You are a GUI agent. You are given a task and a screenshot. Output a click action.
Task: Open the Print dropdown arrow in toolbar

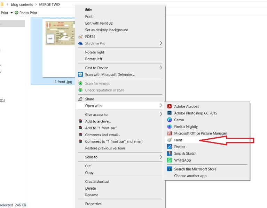coord(11,13)
